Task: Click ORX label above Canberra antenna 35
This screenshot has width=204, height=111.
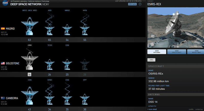Action: [x=67, y=80]
